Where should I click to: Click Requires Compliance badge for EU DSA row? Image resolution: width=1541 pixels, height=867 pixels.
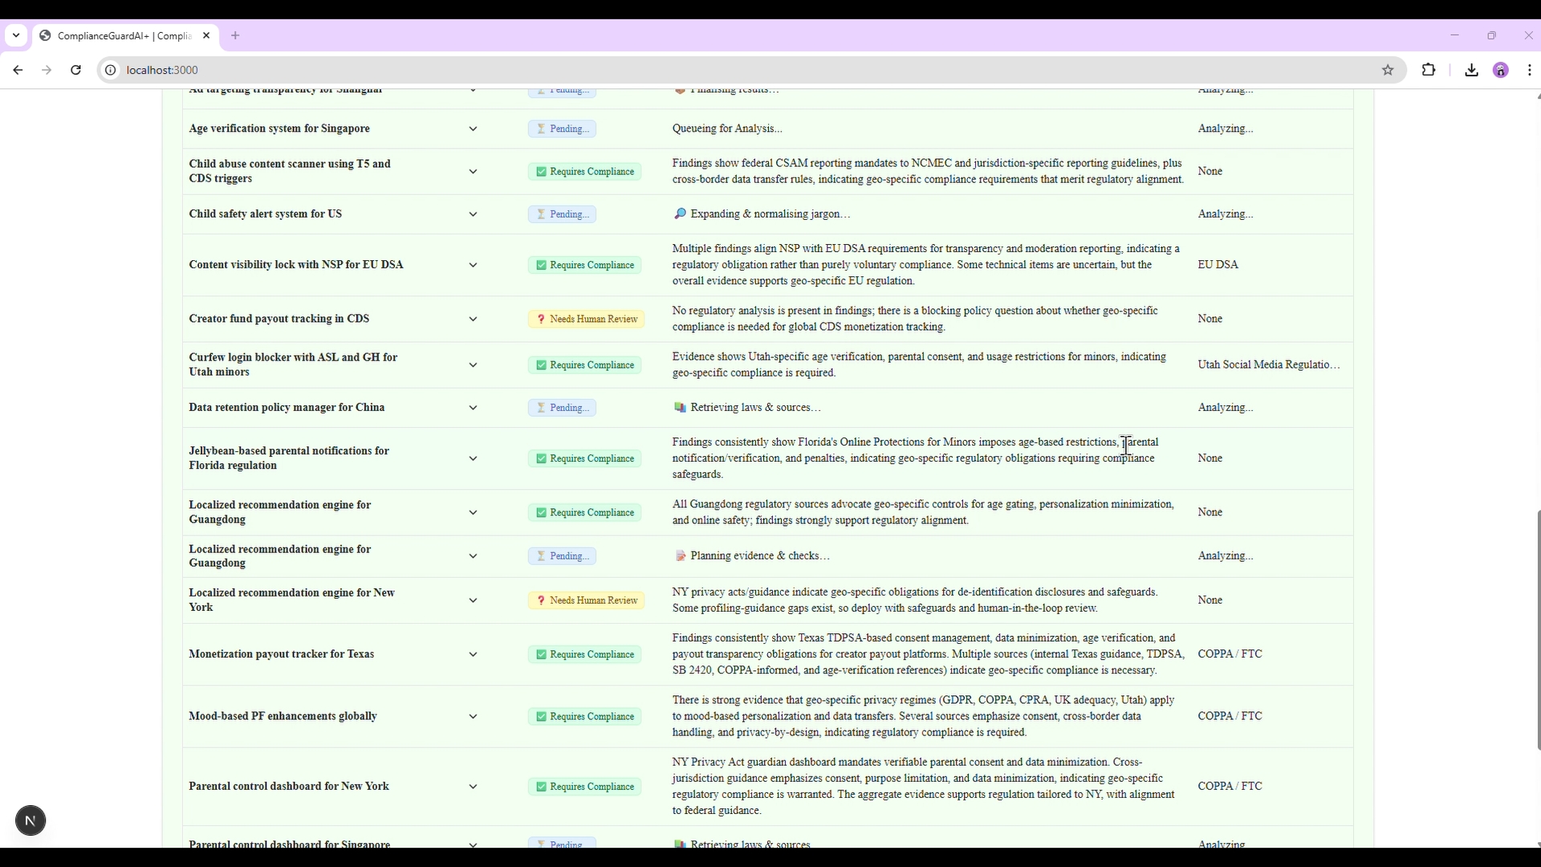(x=584, y=265)
